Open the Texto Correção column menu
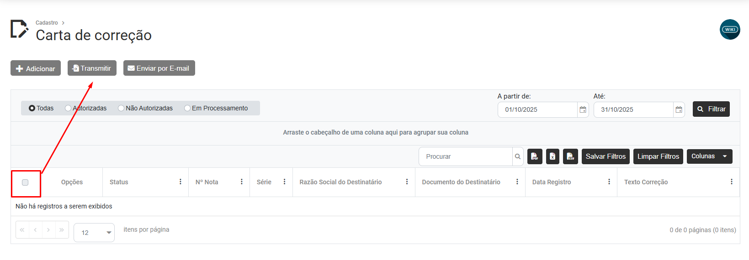The width and height of the screenshot is (749, 260). tap(732, 182)
